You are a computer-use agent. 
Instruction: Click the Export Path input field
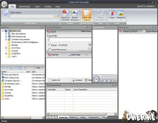(70, 40)
